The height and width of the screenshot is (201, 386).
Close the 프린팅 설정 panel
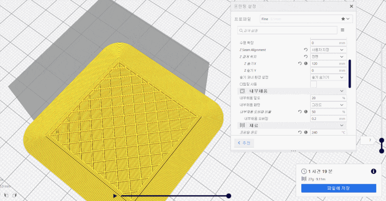[x=351, y=6]
